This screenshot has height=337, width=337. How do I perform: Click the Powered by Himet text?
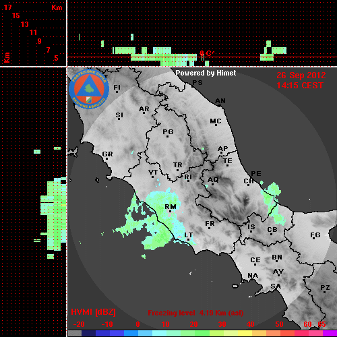(x=206, y=73)
